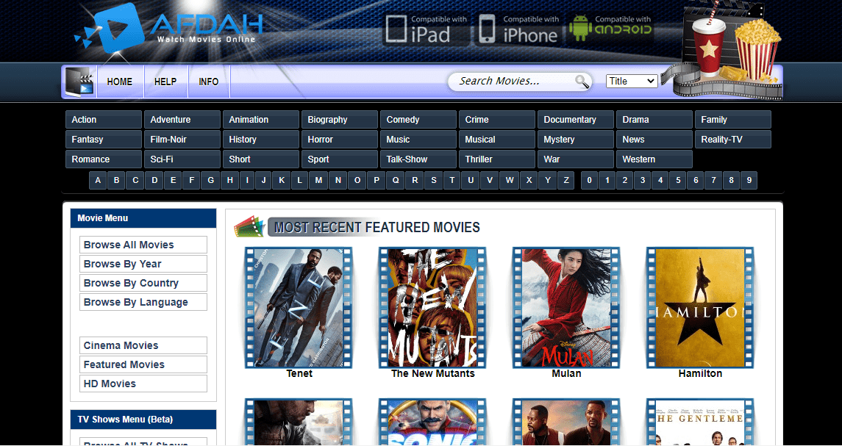
Task: Open the Musical genre
Action: coord(496,140)
